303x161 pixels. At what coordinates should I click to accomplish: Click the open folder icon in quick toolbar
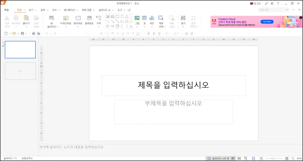[x=14, y=34]
